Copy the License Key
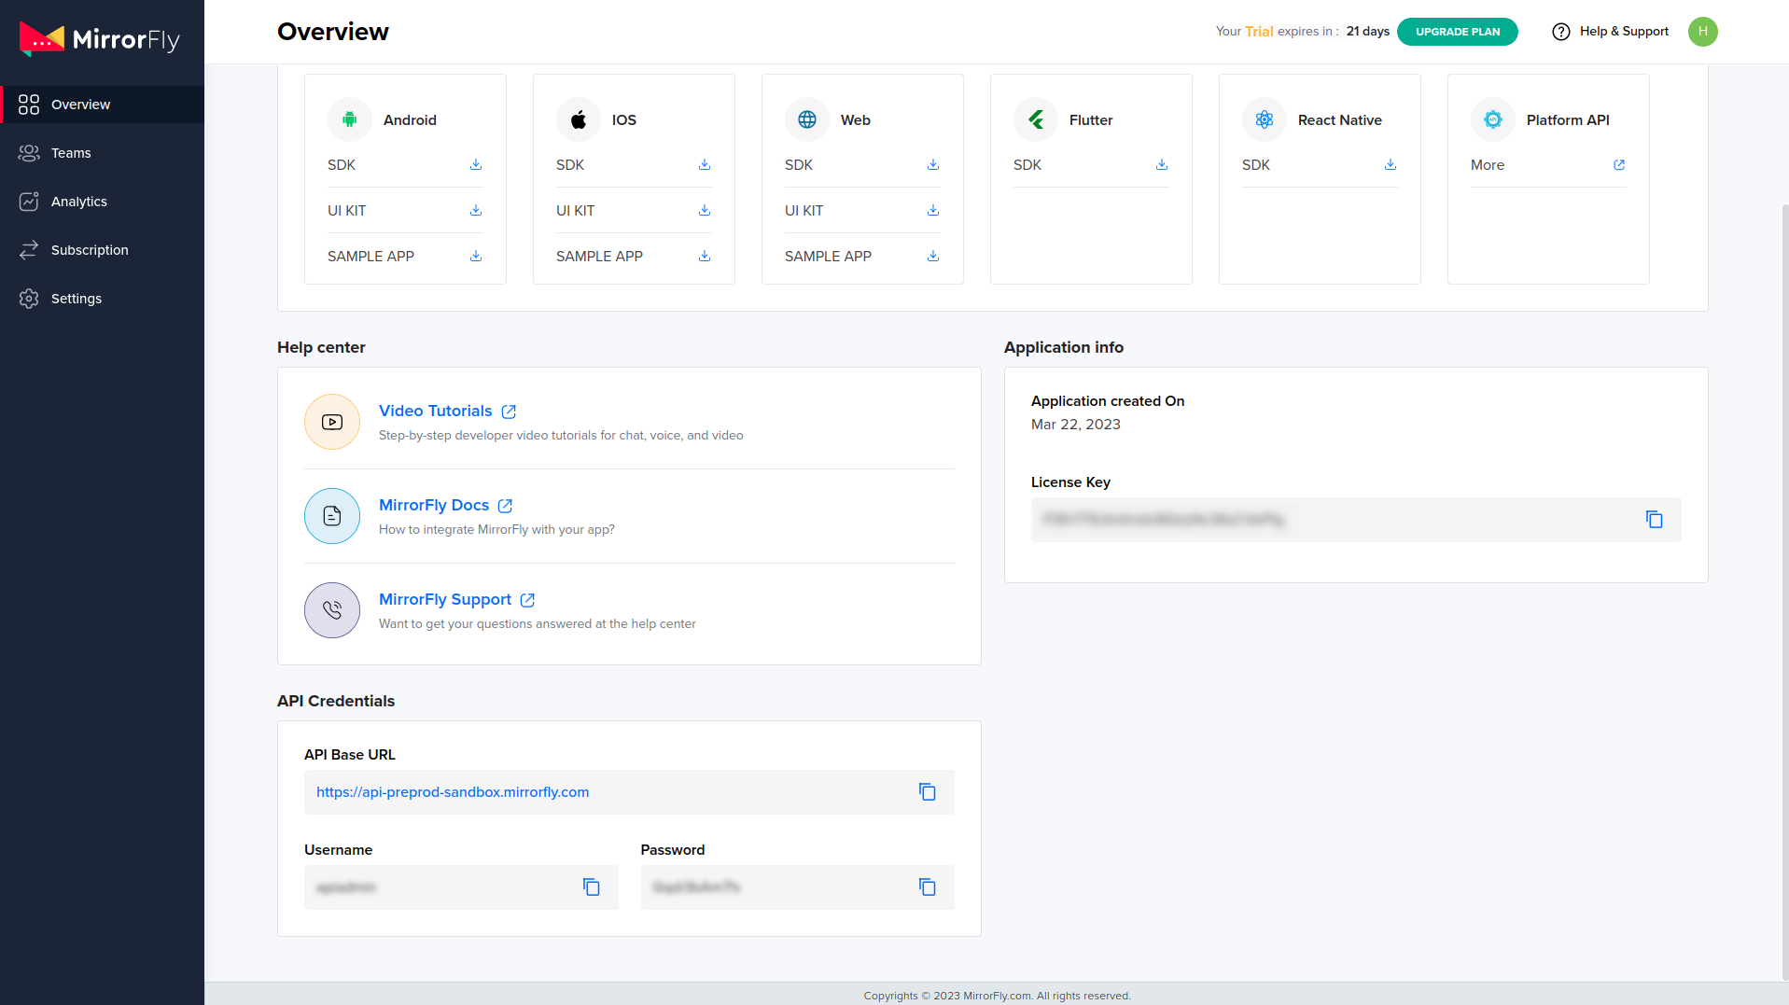 (1654, 520)
